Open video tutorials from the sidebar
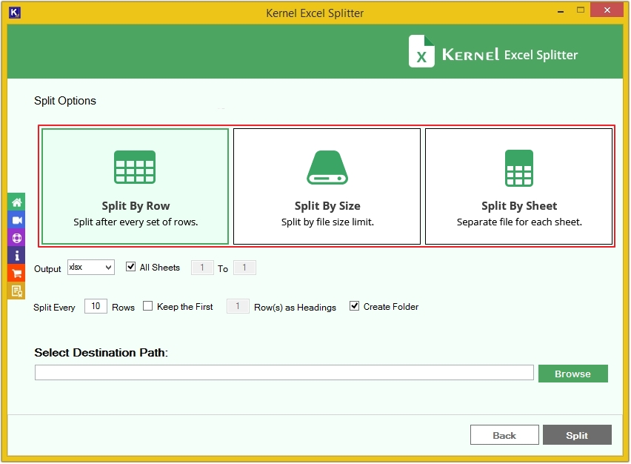 (x=16, y=220)
